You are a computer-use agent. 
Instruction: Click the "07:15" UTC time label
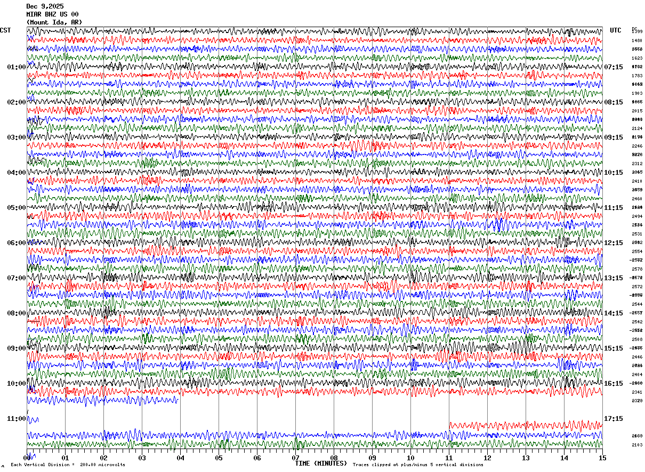tap(614, 67)
